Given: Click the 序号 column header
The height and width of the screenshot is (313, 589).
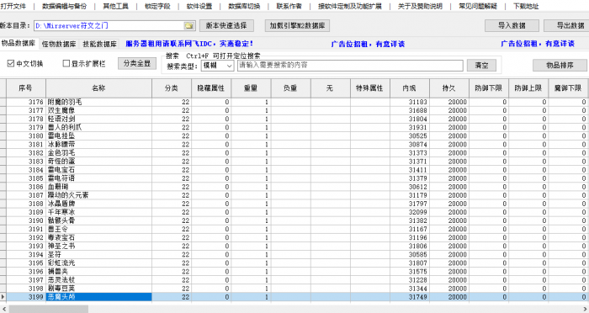Looking at the screenshot, I should coord(25,88).
